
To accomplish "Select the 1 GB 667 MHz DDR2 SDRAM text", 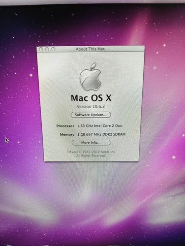I will (x=101, y=134).
